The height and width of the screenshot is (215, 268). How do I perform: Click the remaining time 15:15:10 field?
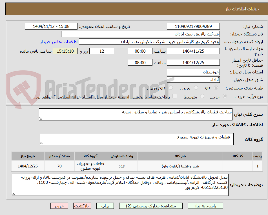tap(65, 51)
